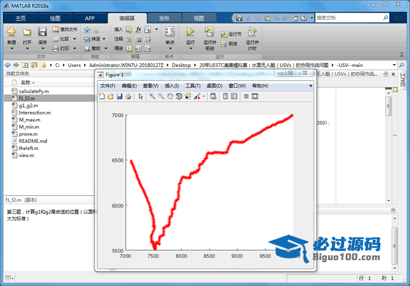Viewport: 410px width, 286px height.
Task: Click the Help question mark icon
Action: point(304,18)
